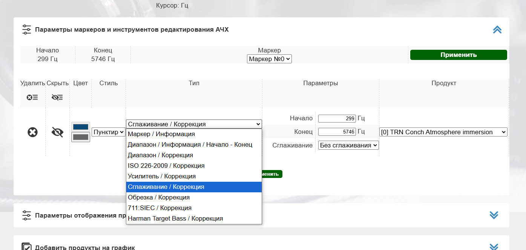Click the delete-all list icon under Удалить
Viewport: 526px width, 250px height.
pos(32,97)
